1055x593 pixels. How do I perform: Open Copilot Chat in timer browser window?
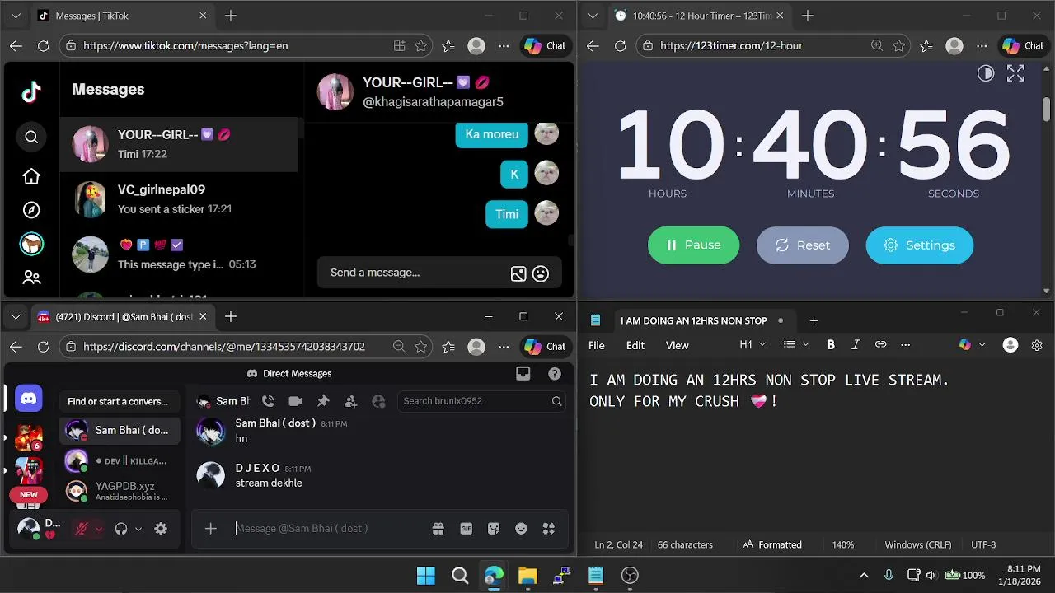coord(1023,46)
